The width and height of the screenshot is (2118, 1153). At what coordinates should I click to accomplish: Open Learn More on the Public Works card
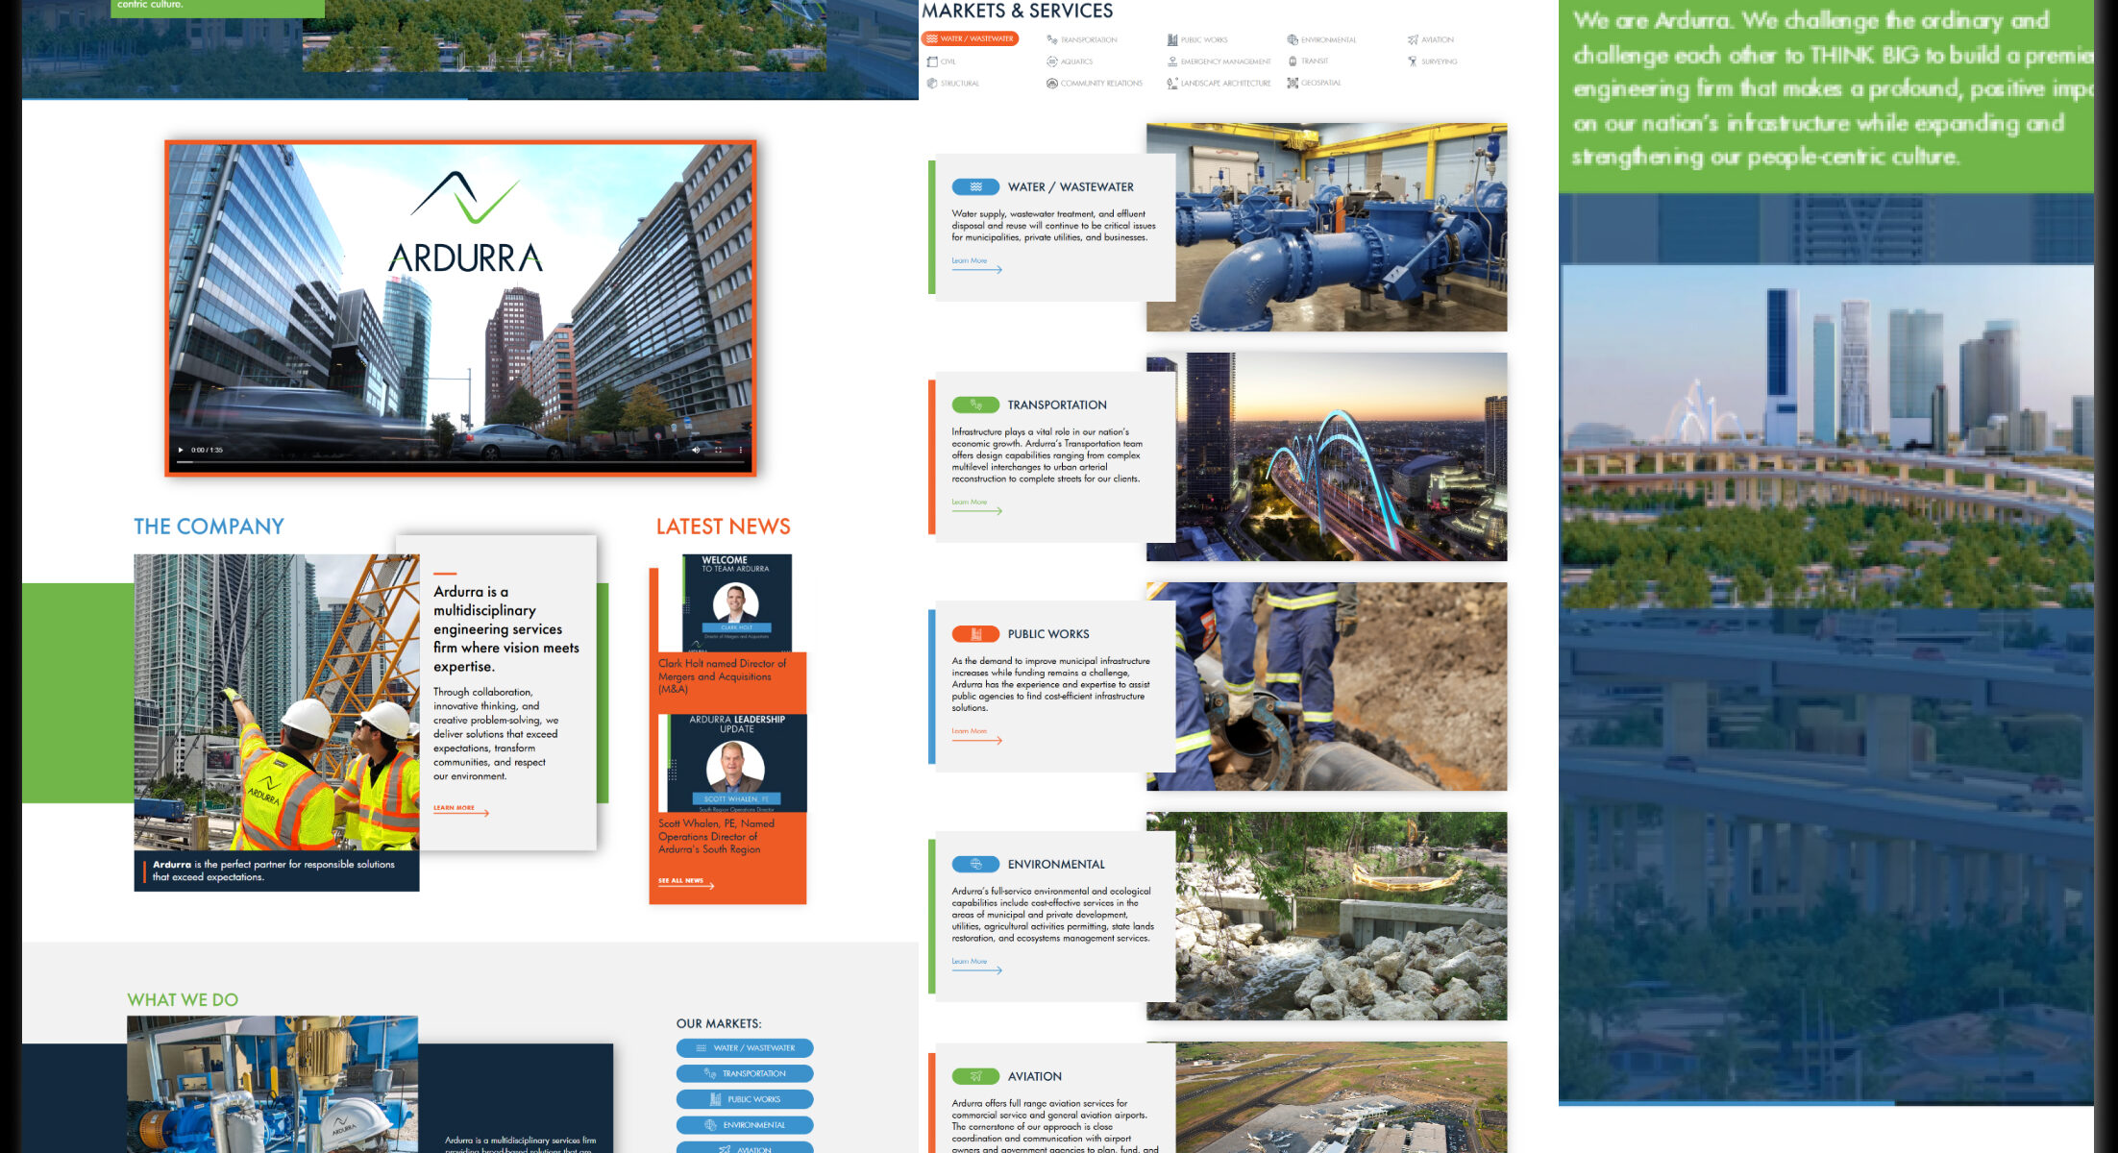pyautogui.click(x=976, y=735)
